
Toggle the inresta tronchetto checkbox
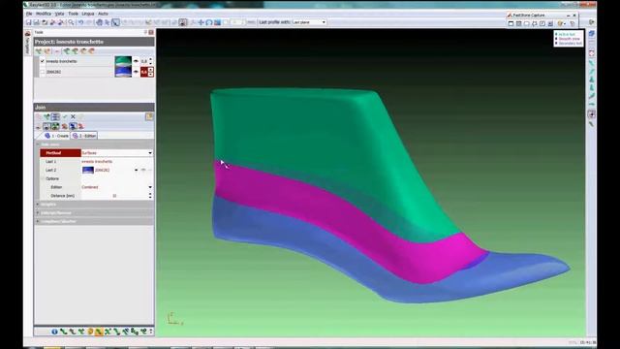pyautogui.click(x=43, y=61)
